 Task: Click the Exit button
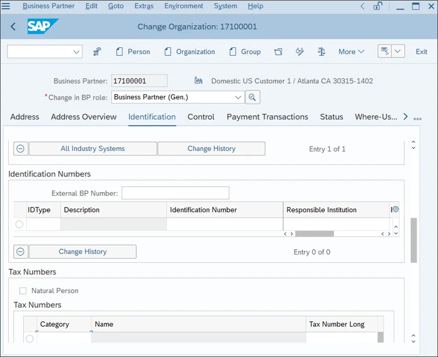pyautogui.click(x=421, y=52)
